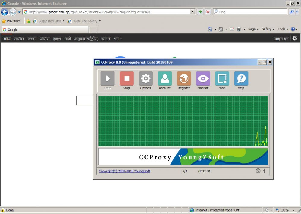This screenshot has width=301, height=214.
Task: Open ब्लगर (Blogger) link
Action: (105, 39)
